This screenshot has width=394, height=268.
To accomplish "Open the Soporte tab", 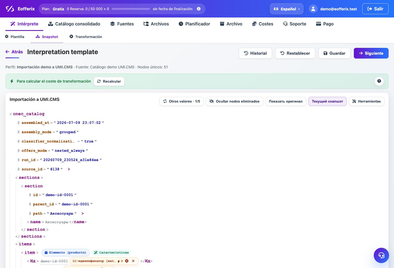I will 295,24.
